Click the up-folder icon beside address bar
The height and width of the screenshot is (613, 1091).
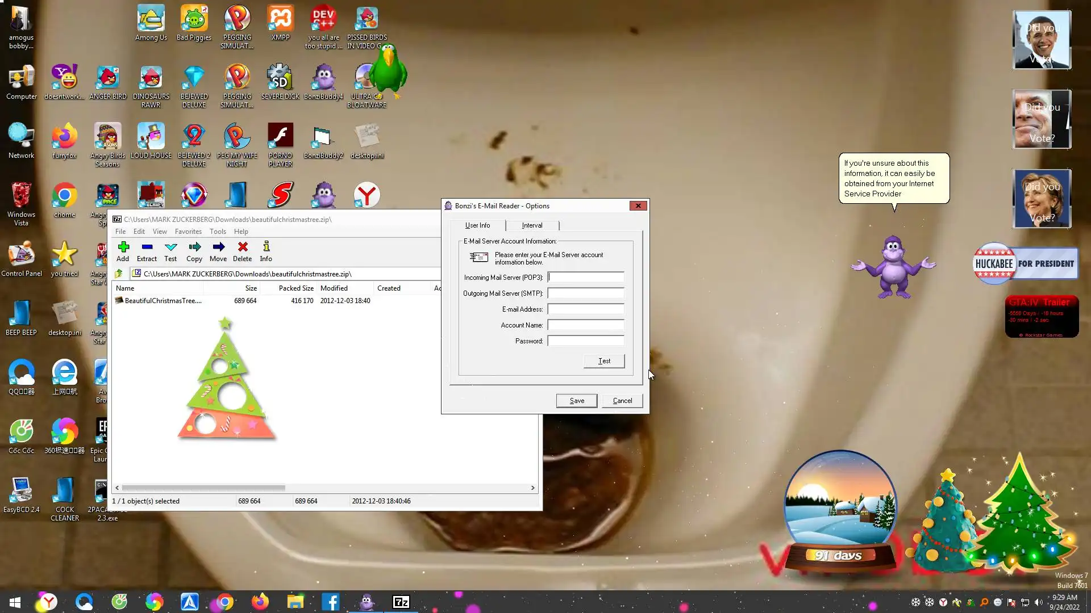(119, 274)
